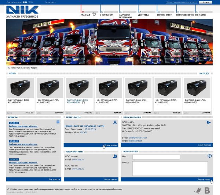Open the news list menu icon
The width and height of the screenshot is (220, 195).
pos(58,122)
